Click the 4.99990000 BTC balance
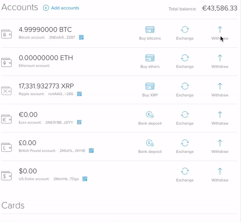 click(x=45, y=29)
